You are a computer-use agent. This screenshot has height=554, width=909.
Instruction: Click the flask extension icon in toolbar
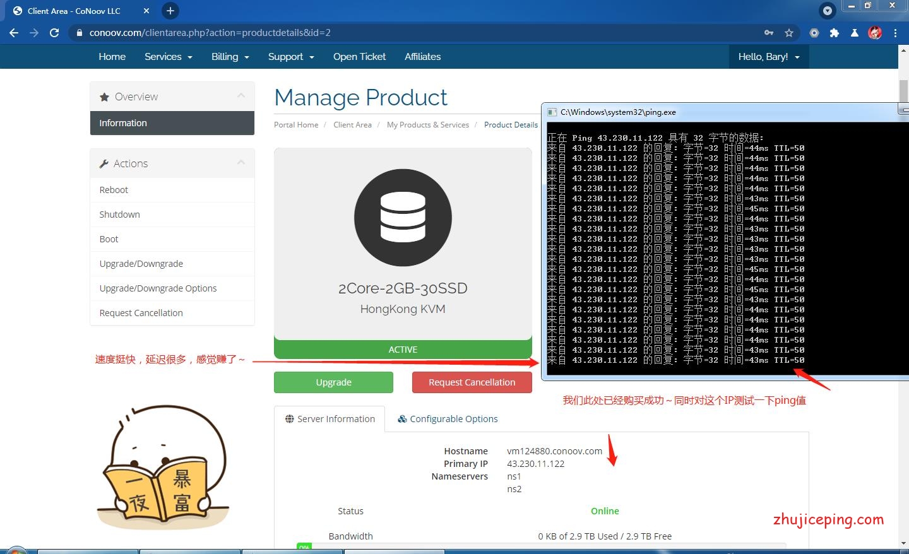855,33
